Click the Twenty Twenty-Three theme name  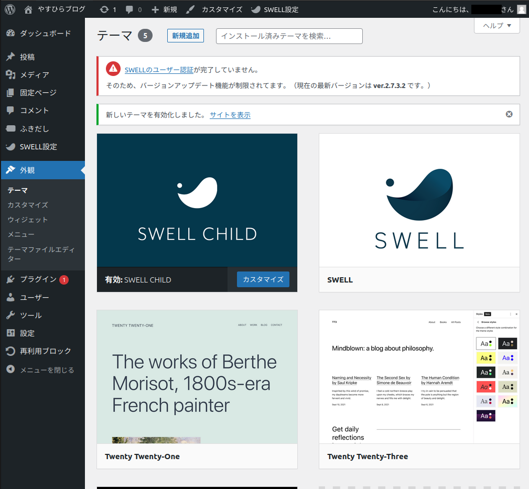(368, 457)
